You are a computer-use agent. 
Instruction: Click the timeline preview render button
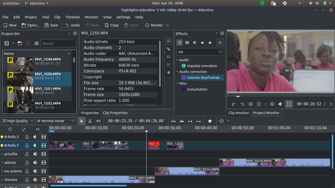click(221, 121)
